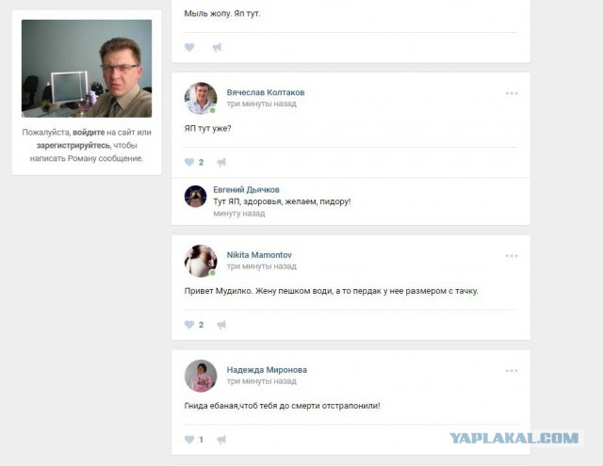The width and height of the screenshot is (603, 466).
Task: Open the 'минуту назад' timestamp on Евгений Дьячков's comment
Action: point(238,213)
